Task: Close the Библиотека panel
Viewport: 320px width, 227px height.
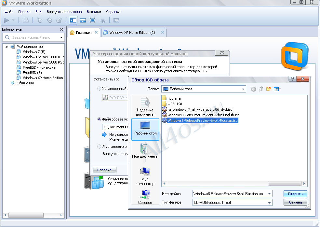Action: [62, 29]
